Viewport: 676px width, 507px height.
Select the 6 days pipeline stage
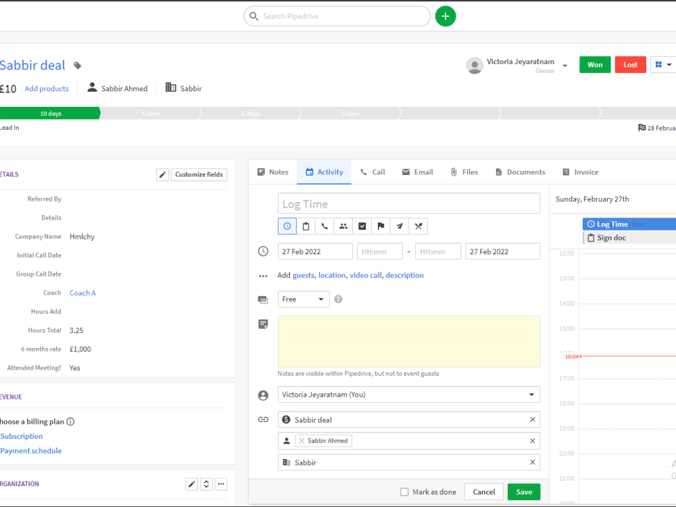[x=151, y=114]
